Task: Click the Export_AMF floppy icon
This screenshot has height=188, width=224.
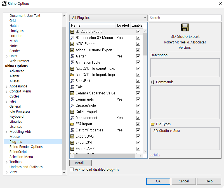Action: 72,149
